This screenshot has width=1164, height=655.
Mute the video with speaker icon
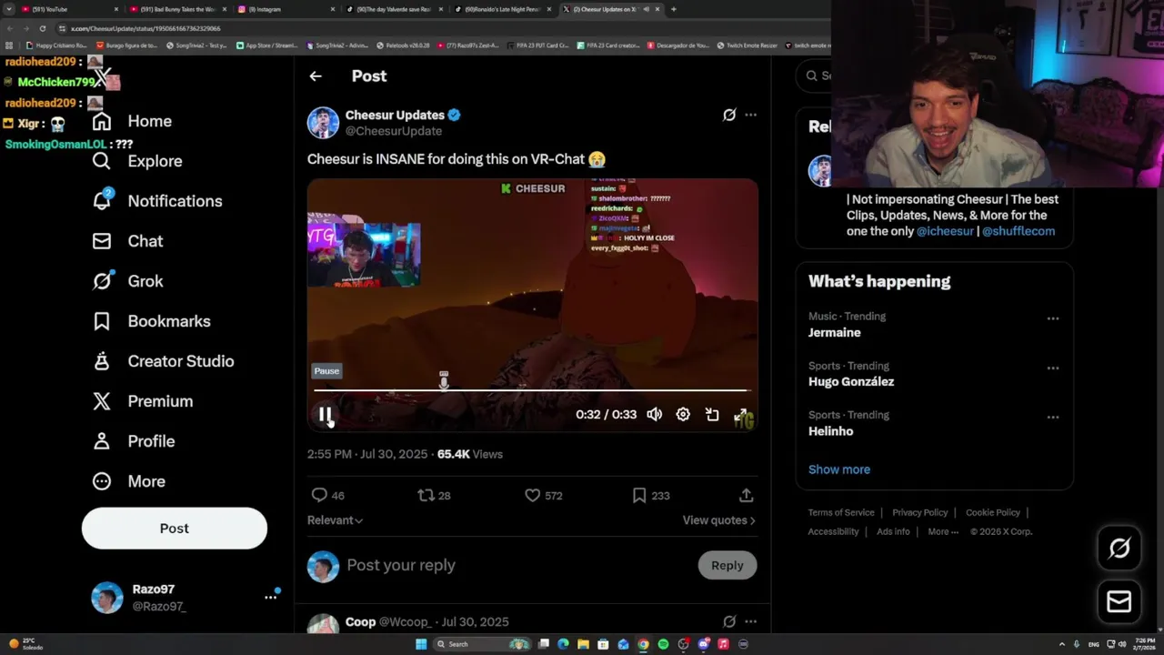coord(654,415)
